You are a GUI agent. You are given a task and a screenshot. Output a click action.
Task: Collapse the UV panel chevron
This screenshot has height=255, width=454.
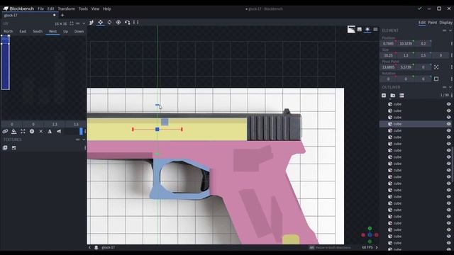point(84,23)
